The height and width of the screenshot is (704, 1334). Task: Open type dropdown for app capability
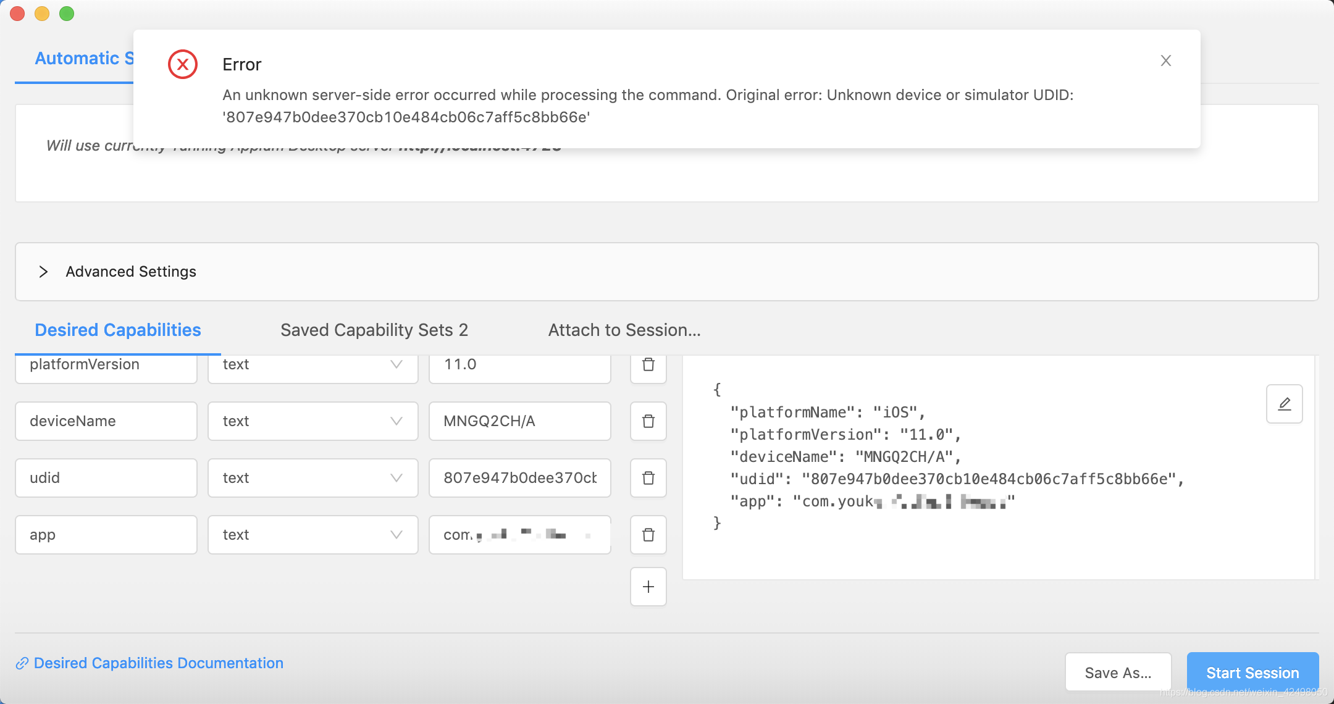pyautogui.click(x=313, y=535)
